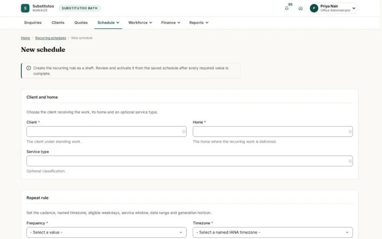The width and height of the screenshot is (382, 239).
Task: Click 'The client under standing work.' hint
Action: [54, 141]
